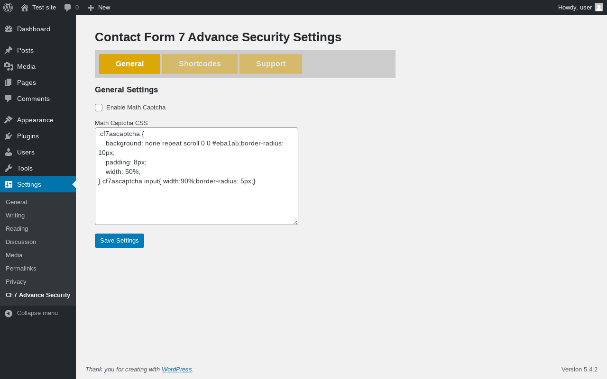Open the WordPress logo menu
Screen dimensions: 607x379
(x=8, y=8)
